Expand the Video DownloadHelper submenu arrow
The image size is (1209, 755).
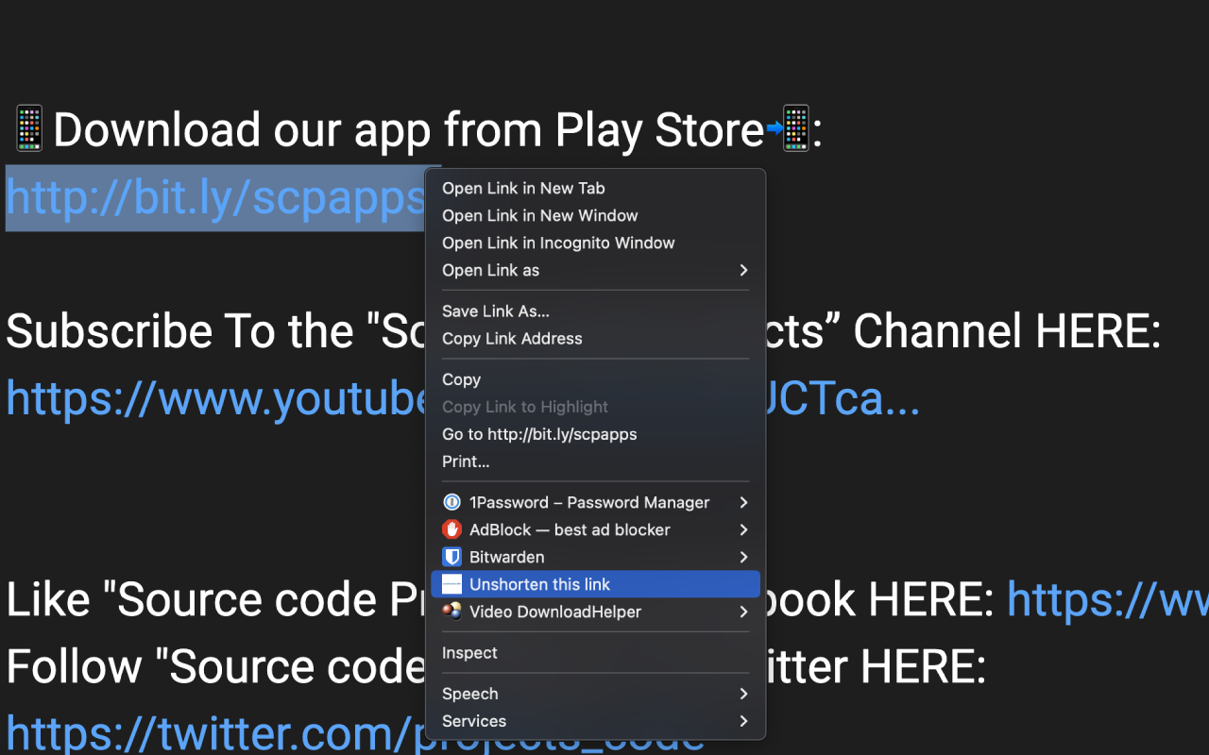[743, 612]
